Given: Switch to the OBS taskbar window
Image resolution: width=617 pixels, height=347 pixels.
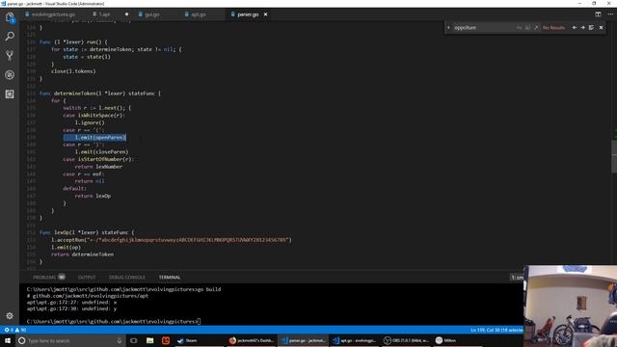Looking at the screenshot, I should (x=406, y=340).
